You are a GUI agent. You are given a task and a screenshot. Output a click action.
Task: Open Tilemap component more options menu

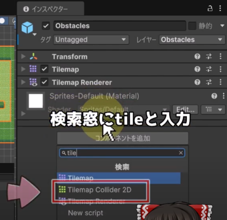coord(220,69)
